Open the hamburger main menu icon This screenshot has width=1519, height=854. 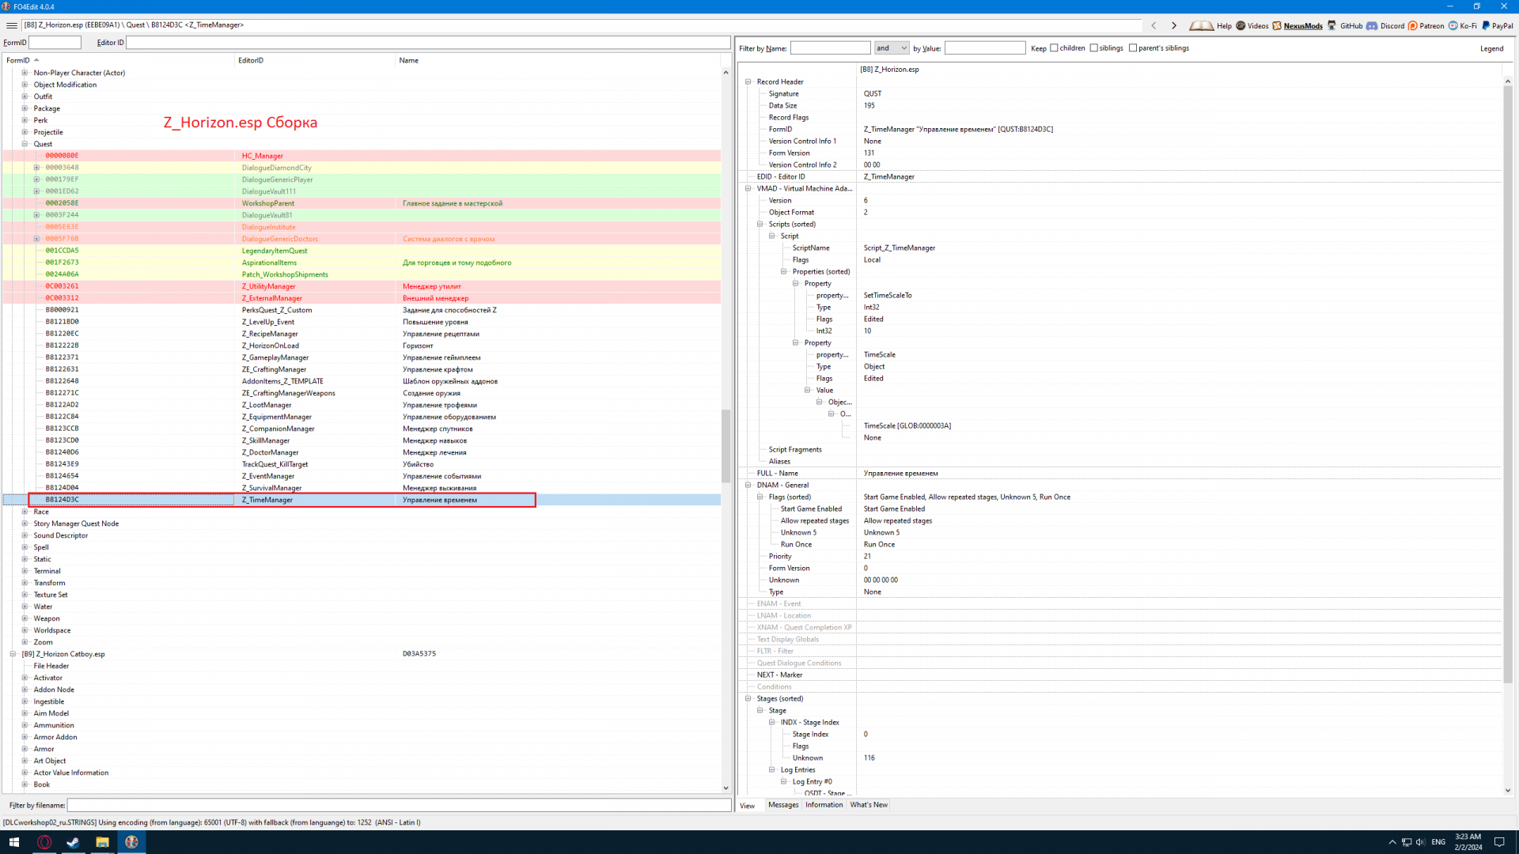(12, 25)
